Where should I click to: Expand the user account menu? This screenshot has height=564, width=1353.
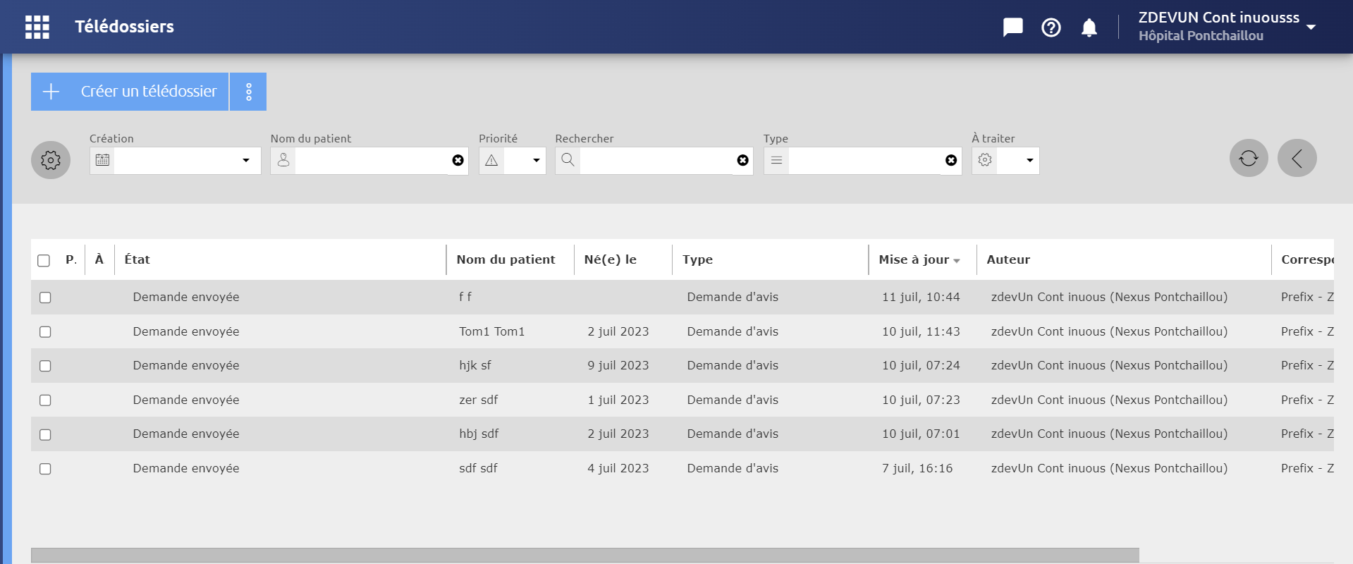click(1311, 27)
